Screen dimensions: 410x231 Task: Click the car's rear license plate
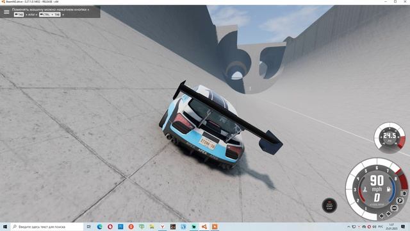(208, 143)
